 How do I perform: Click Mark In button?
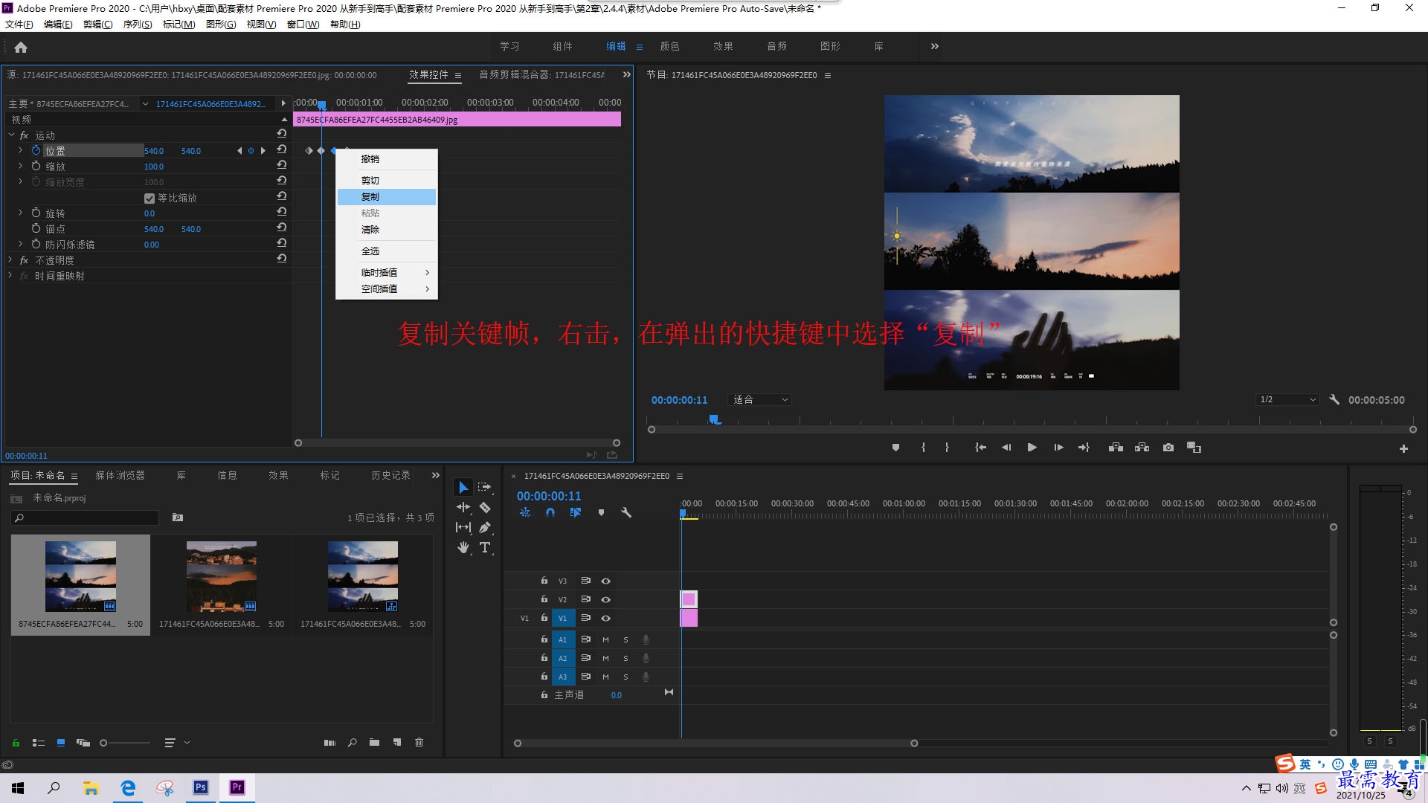pos(923,448)
